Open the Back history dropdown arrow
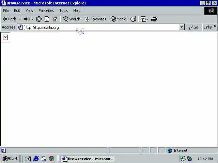The width and height of the screenshot is (218, 163). point(20,19)
